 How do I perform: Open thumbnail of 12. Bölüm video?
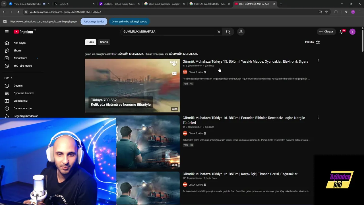point(148,188)
